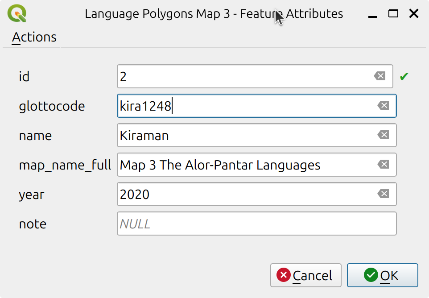Click the green validation checkmark beside the id field
This screenshot has height=298, width=429.
coord(404,76)
